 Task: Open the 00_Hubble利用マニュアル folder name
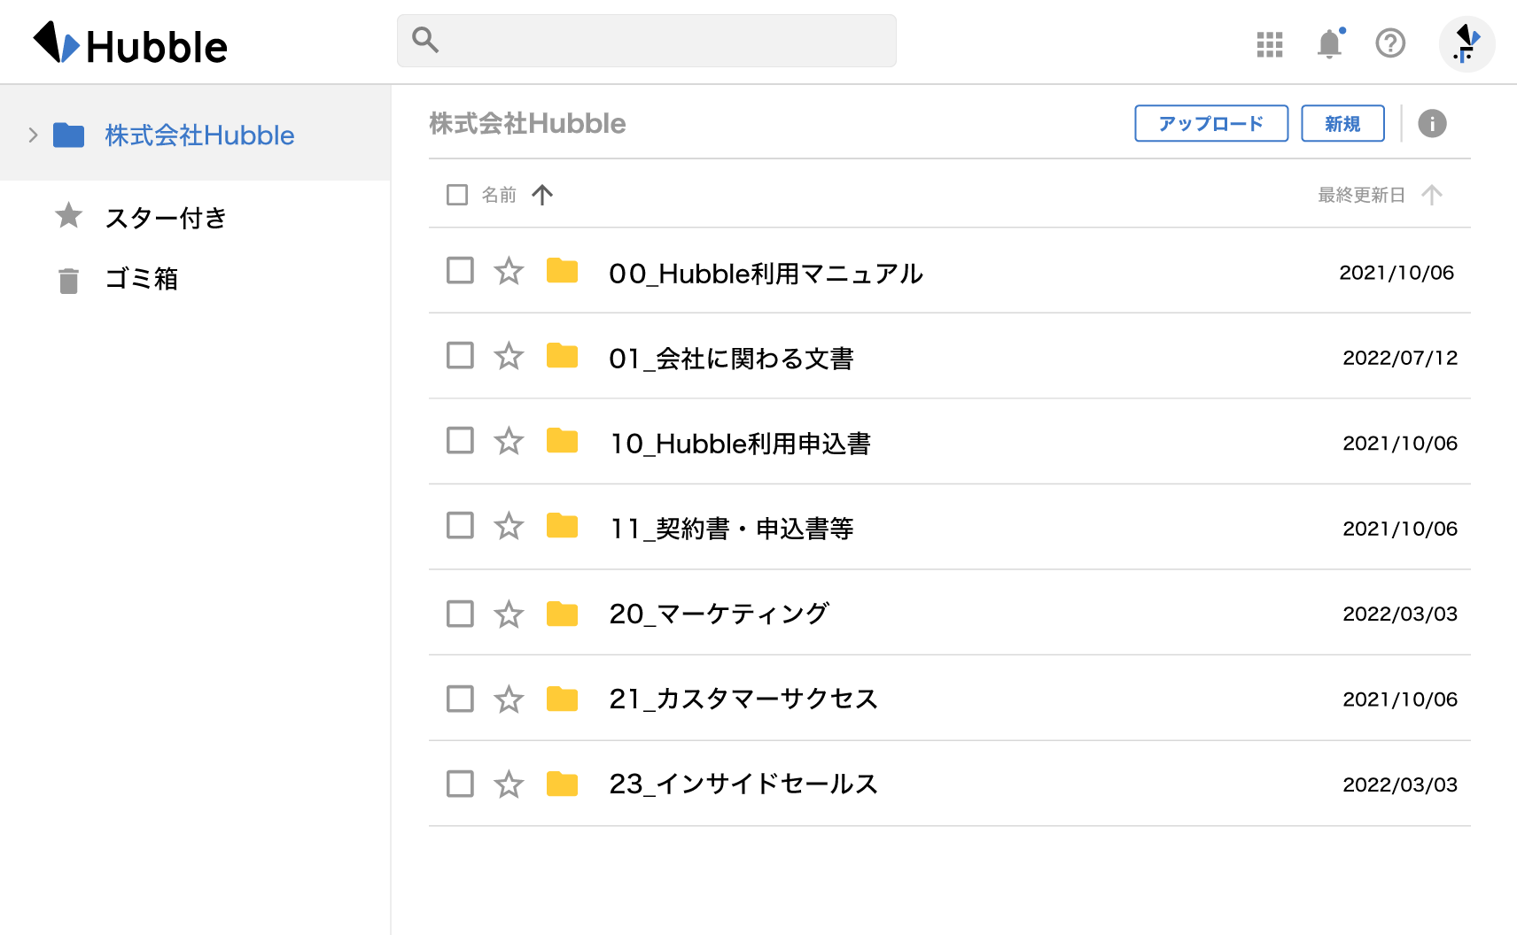click(766, 273)
